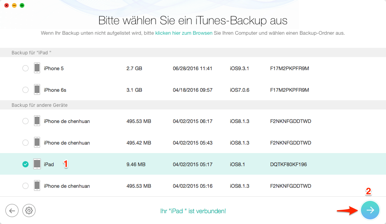The height and width of the screenshot is (224, 386).
Task: Click 'iPhone de chenhuan' in the 06:17 row
Action: pos(67,121)
